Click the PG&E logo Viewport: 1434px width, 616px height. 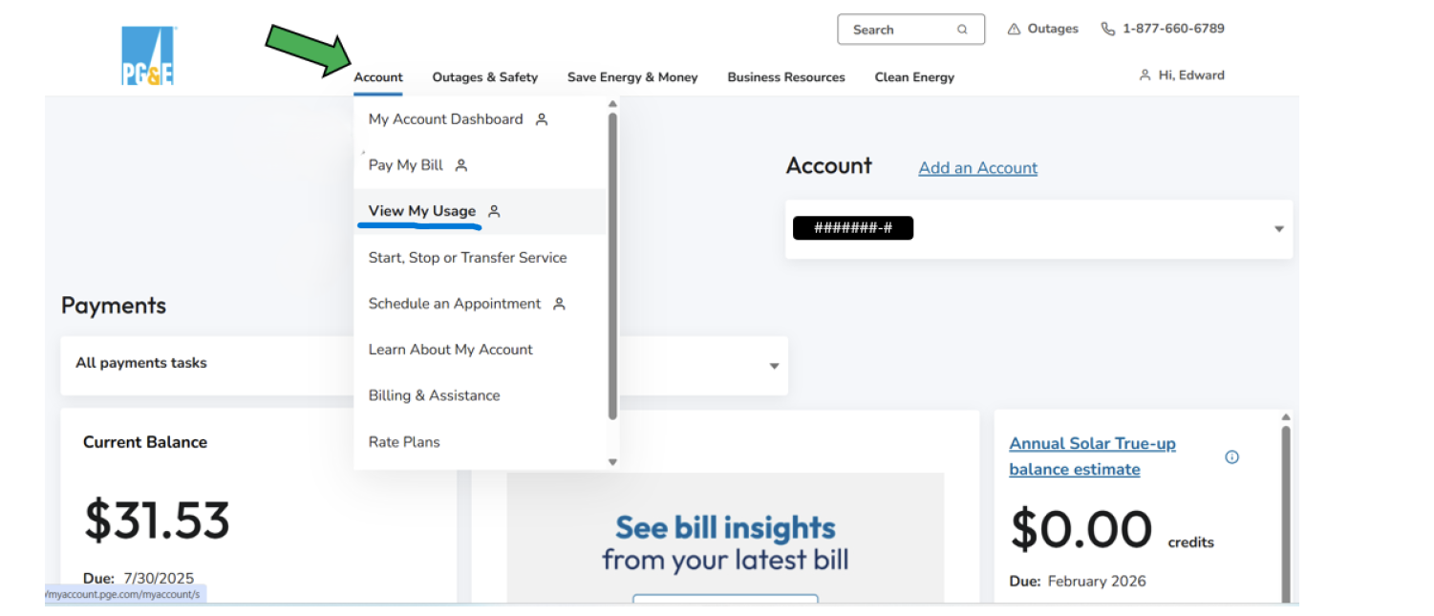pos(148,55)
